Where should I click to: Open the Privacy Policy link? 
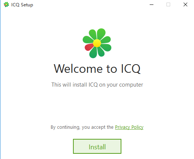129,127
